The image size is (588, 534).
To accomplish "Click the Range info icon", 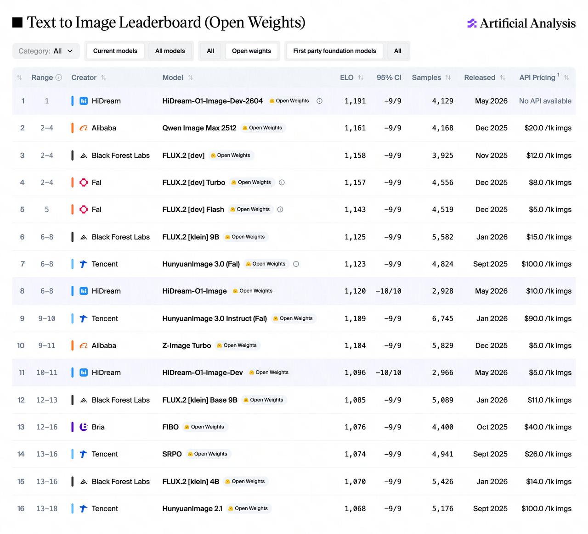I will pos(59,78).
